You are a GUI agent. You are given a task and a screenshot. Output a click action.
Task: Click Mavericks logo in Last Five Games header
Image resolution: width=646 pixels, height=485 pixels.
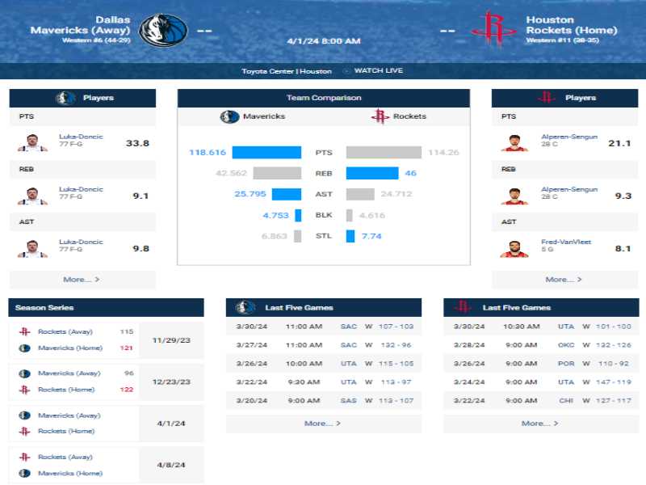245,307
